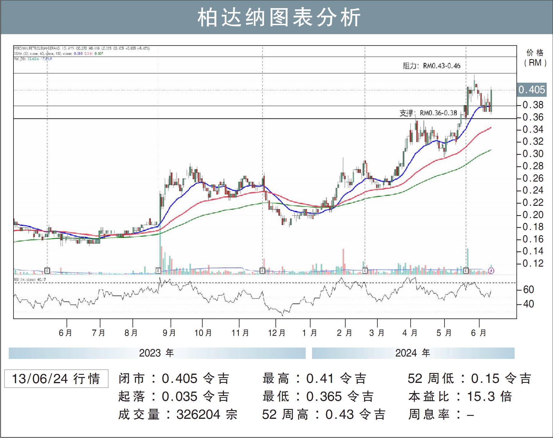The height and width of the screenshot is (438, 553).
Task: Click the 2024 年 year bar
Action: point(413,353)
